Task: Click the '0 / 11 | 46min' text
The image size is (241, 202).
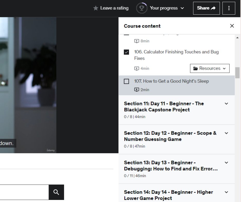Action: pos(135,176)
